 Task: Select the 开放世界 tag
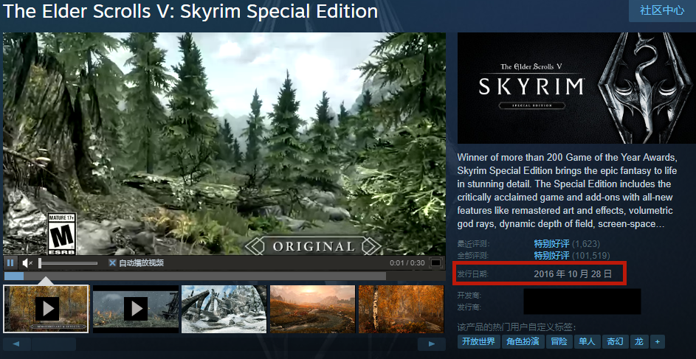pos(478,342)
